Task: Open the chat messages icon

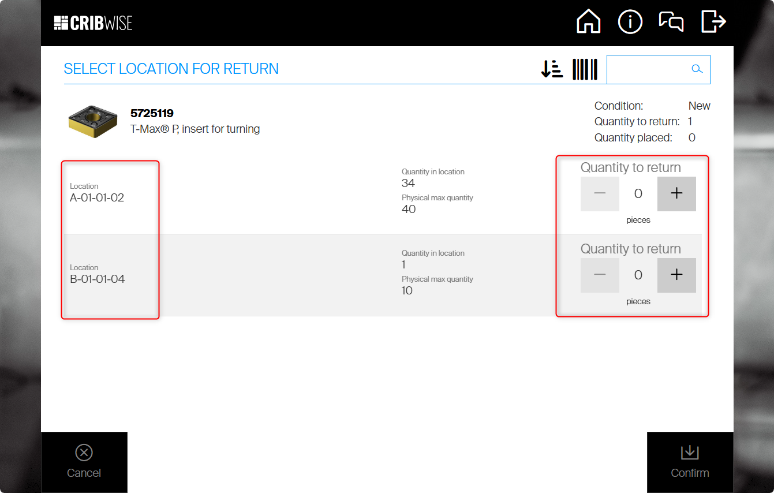Action: coord(671,22)
